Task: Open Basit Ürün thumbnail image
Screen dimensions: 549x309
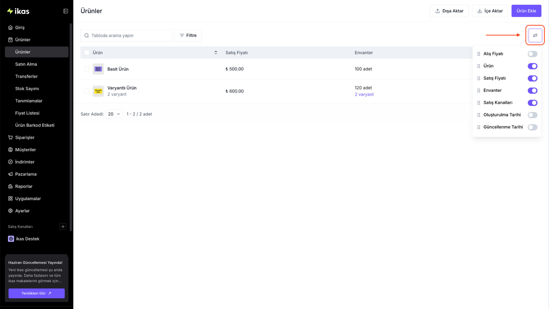Action: point(98,69)
